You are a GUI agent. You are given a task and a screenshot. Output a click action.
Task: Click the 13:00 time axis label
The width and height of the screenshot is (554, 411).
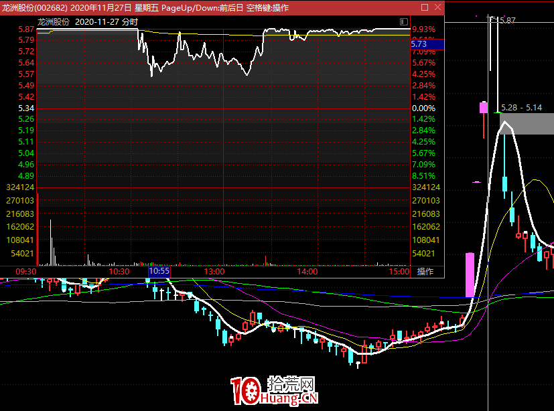tap(214, 272)
